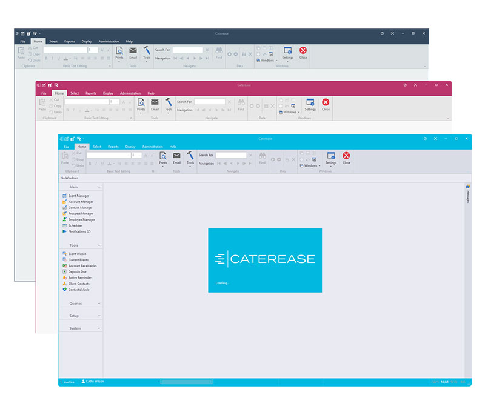Screen dimensions: 485x415
Task: Switch to the Reports tab in the blue window
Action: pos(113,147)
